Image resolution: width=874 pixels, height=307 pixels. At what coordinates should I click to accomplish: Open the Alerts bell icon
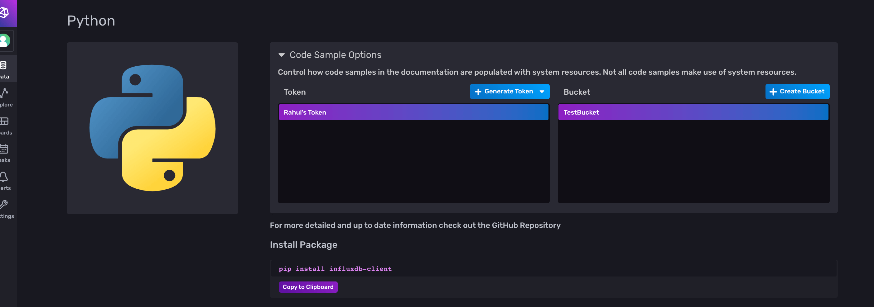click(4, 177)
